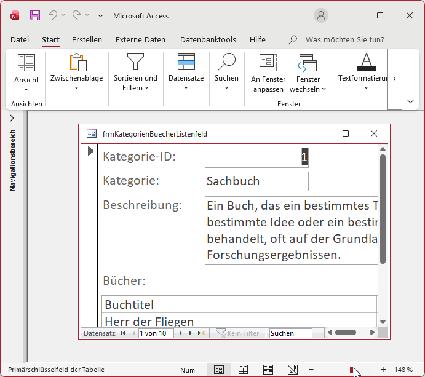Open the Zwischenablage clipboard group

pyautogui.click(x=77, y=72)
